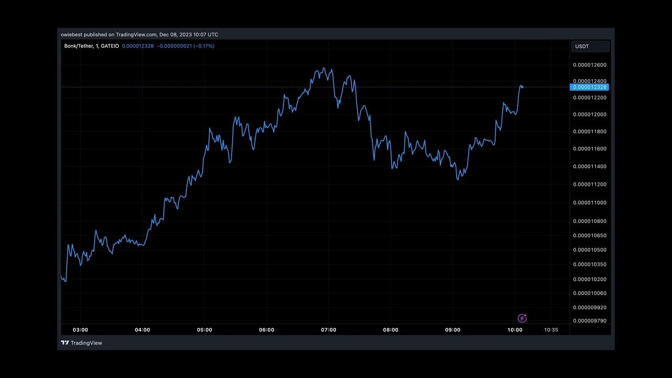The width and height of the screenshot is (672, 378).
Task: Click the −0.000000021 (−0.17%) change value
Action: tap(185, 46)
